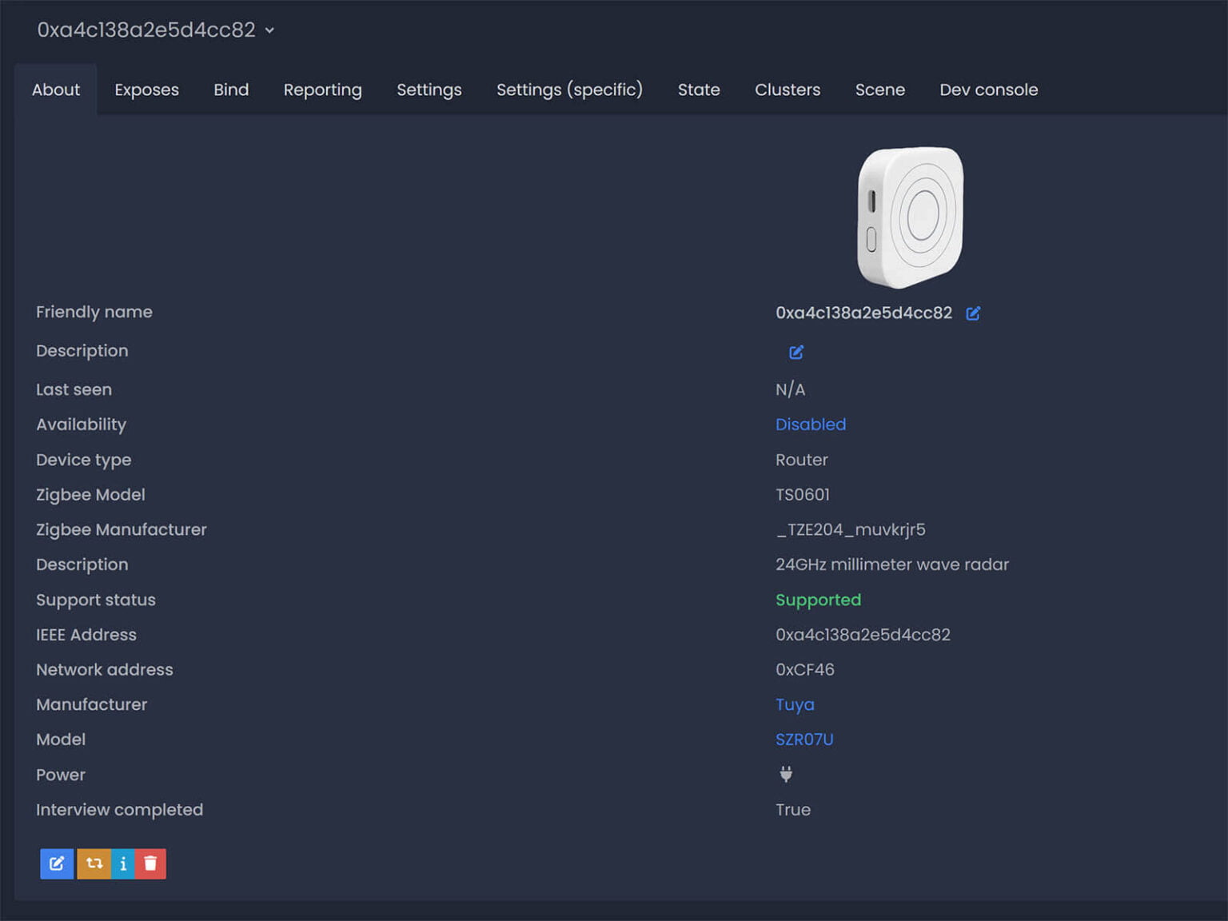Open the SZR07U model link
Image resolution: width=1228 pixels, height=921 pixels.
tap(804, 740)
